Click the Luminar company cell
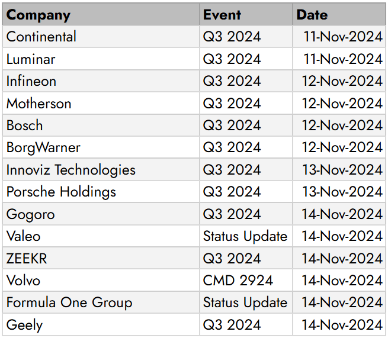Viewport: 388px width, 338px height. [101, 59]
